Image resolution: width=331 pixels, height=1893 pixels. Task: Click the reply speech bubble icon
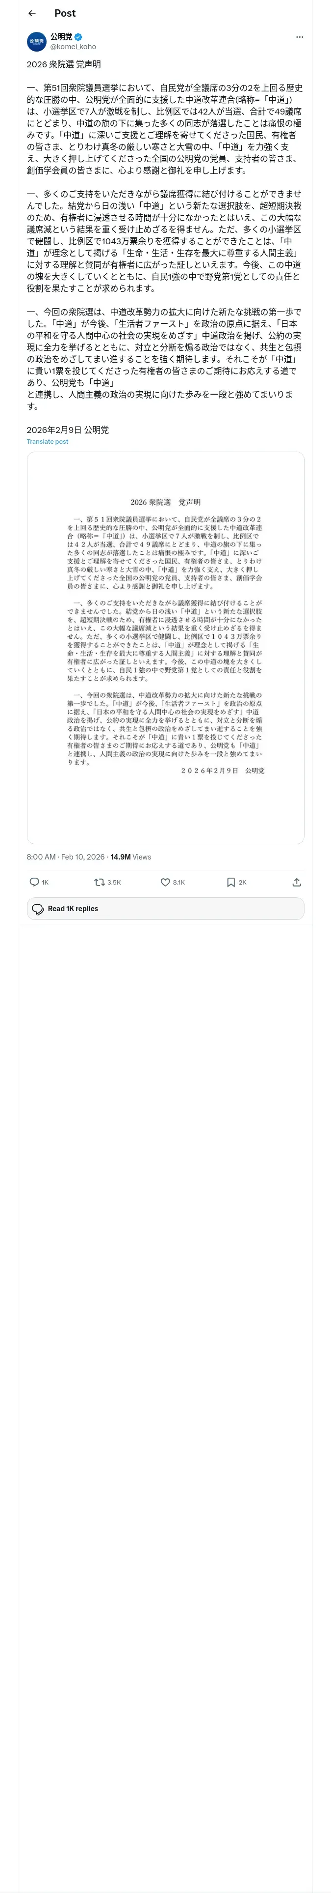coord(34,882)
